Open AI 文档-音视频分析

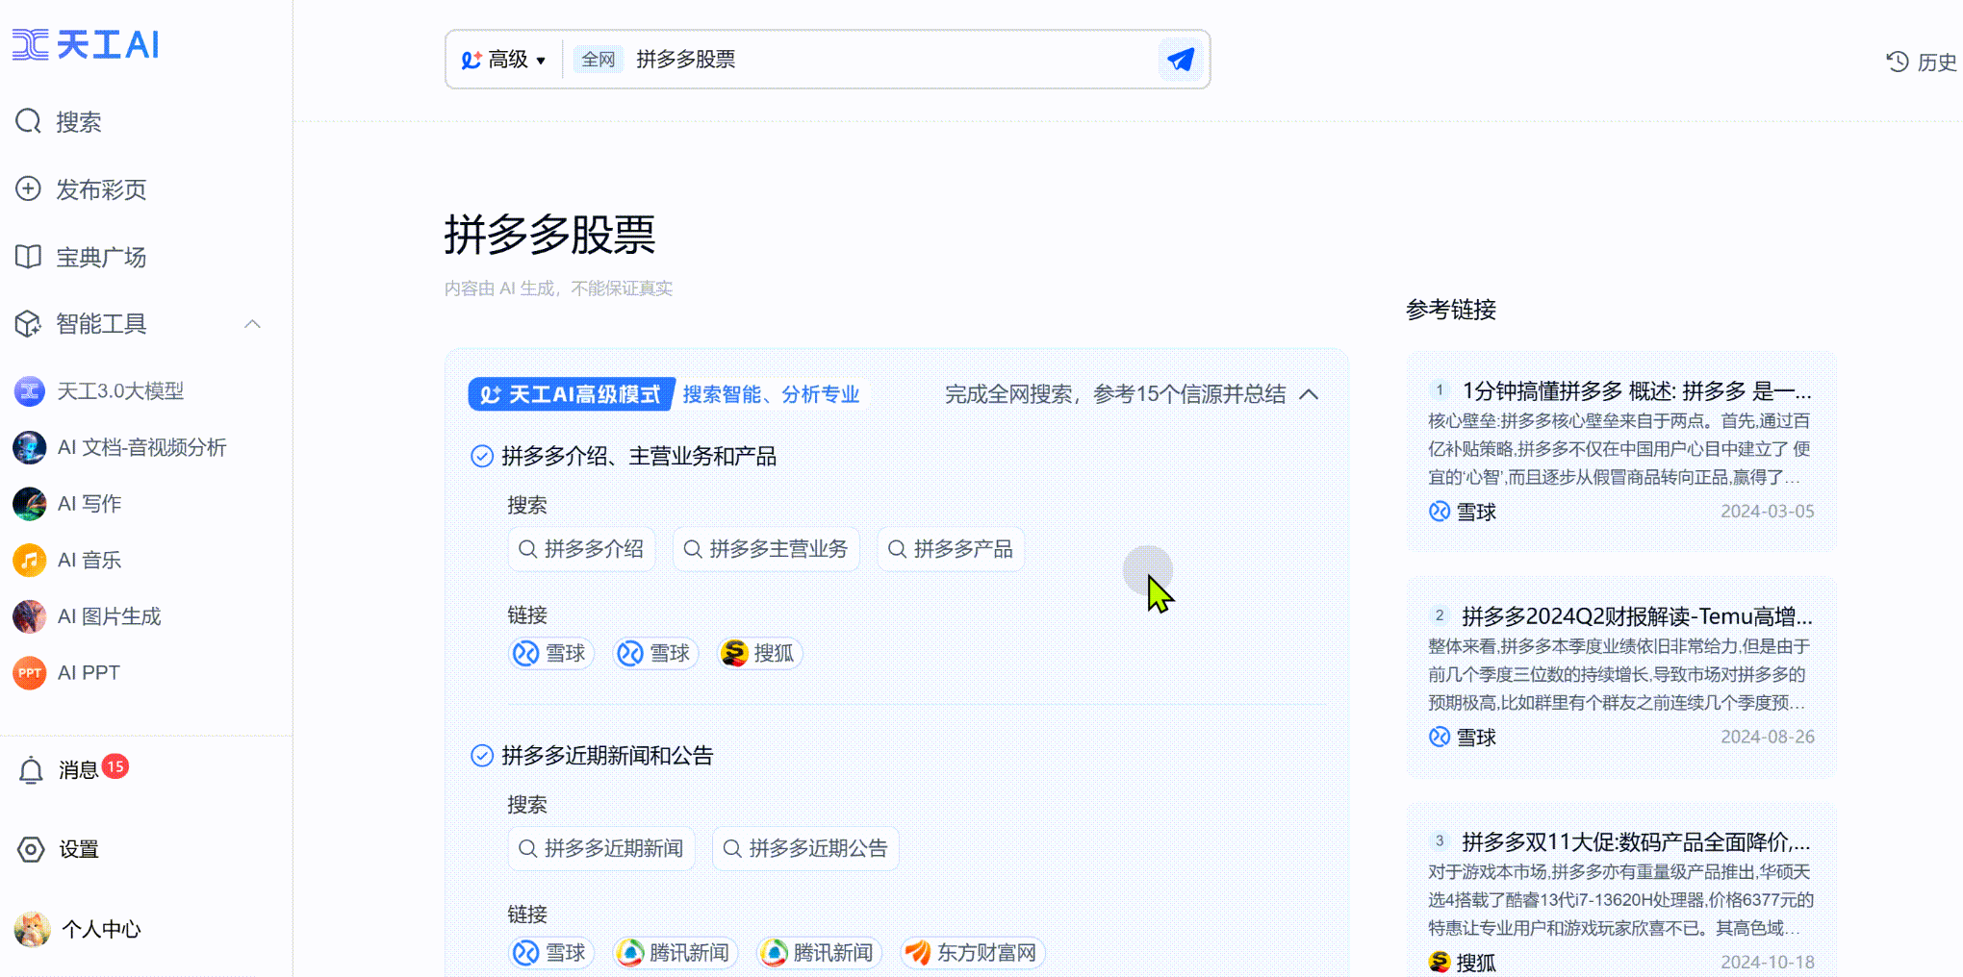tap(141, 447)
